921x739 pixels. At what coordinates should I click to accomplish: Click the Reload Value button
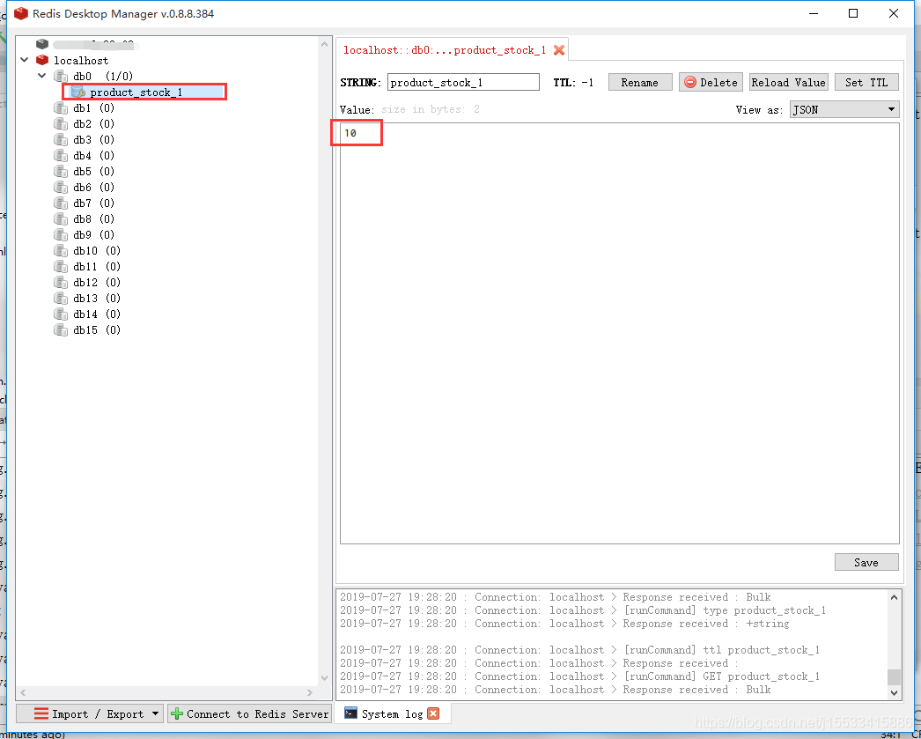click(788, 82)
